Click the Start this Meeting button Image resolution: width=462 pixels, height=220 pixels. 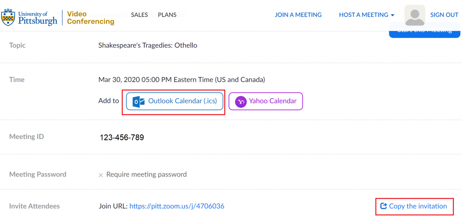pyautogui.click(x=425, y=30)
